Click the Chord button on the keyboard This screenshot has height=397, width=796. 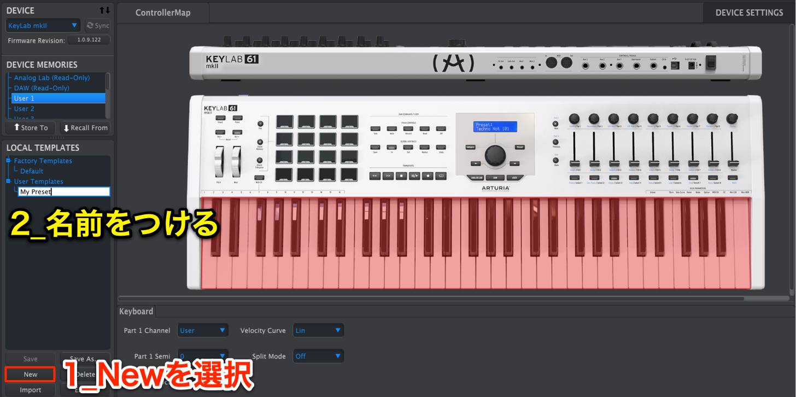click(x=220, y=118)
